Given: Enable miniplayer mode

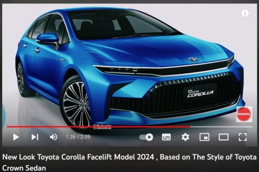Looking at the screenshot, I should pyautogui.click(x=205, y=137).
